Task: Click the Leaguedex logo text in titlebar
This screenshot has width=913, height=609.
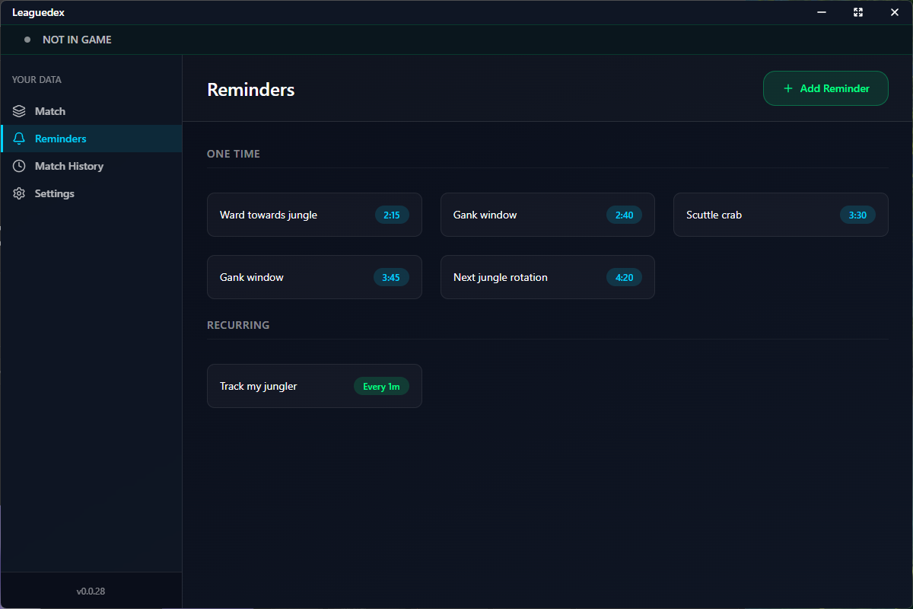Action: click(38, 12)
